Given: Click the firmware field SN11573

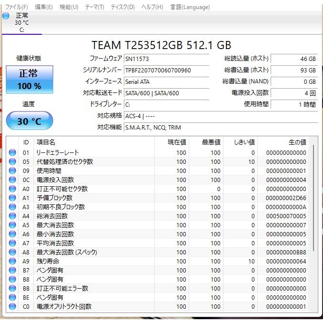Looking at the screenshot, I should 166,59.
